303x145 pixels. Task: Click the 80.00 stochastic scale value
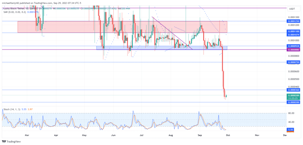pos(291,113)
